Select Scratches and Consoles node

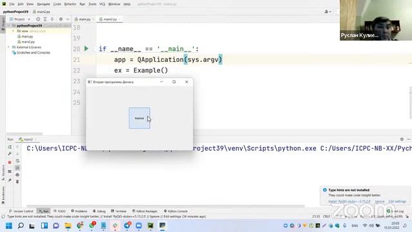(33, 53)
